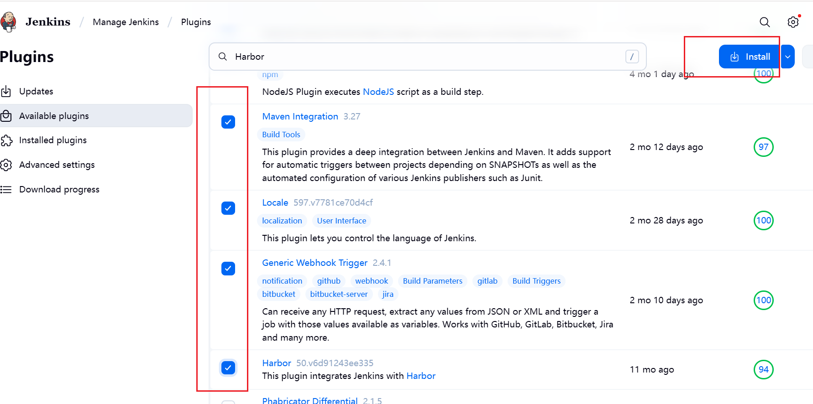The width and height of the screenshot is (813, 404).
Task: Click the localization tag
Action: [282, 221]
